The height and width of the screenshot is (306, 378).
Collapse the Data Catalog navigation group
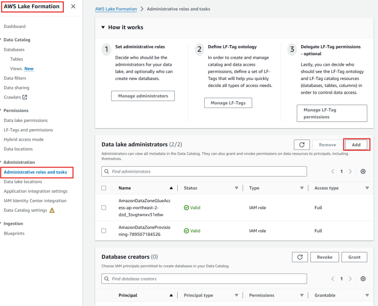point(1,40)
